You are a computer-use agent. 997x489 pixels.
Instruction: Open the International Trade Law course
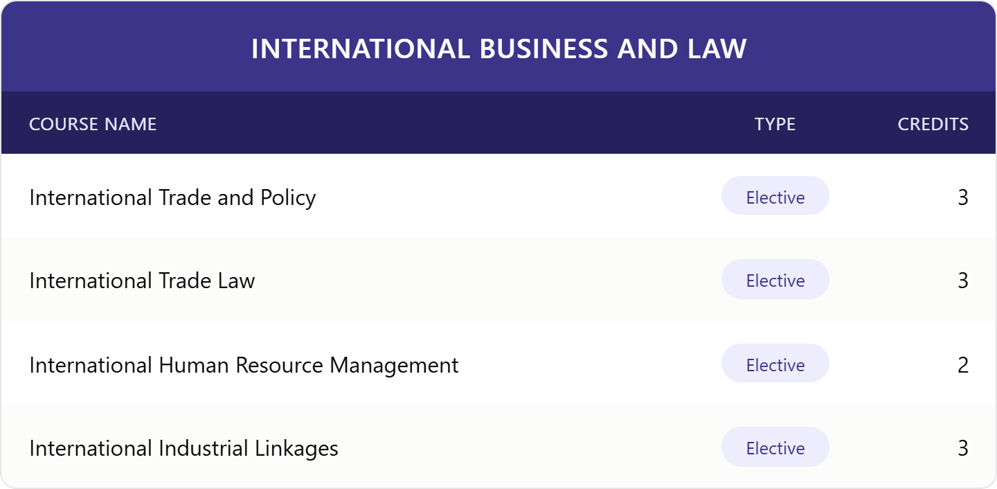[142, 281]
